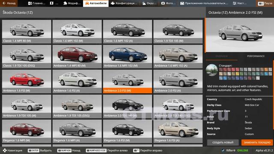Screen dimensions: 274x154
Task: Click the Rifler ONLINE status indicator
Action: click(235, 150)
